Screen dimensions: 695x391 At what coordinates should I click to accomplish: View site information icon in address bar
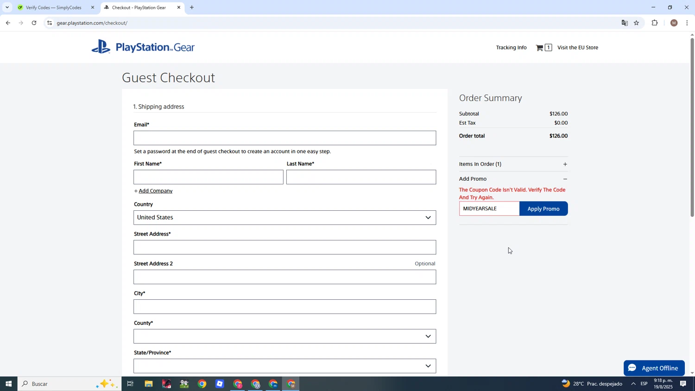click(50, 23)
